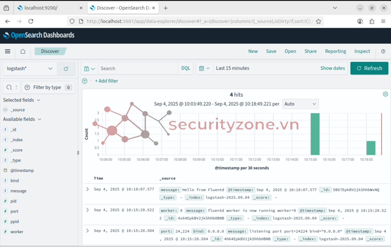Open the recent browsing history icon
This screenshot has width=391, height=247.
coord(6,8)
